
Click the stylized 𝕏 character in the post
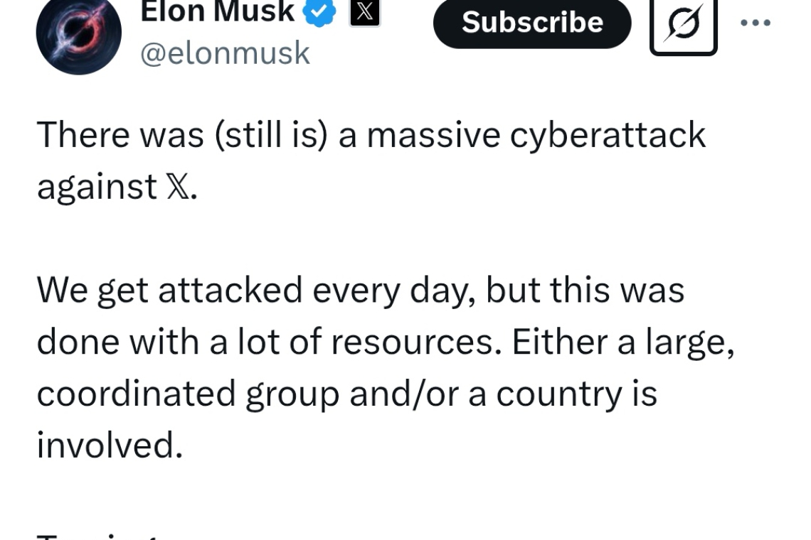178,187
